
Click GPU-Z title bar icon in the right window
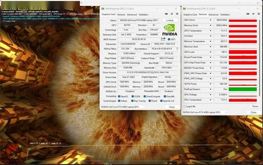184,9
